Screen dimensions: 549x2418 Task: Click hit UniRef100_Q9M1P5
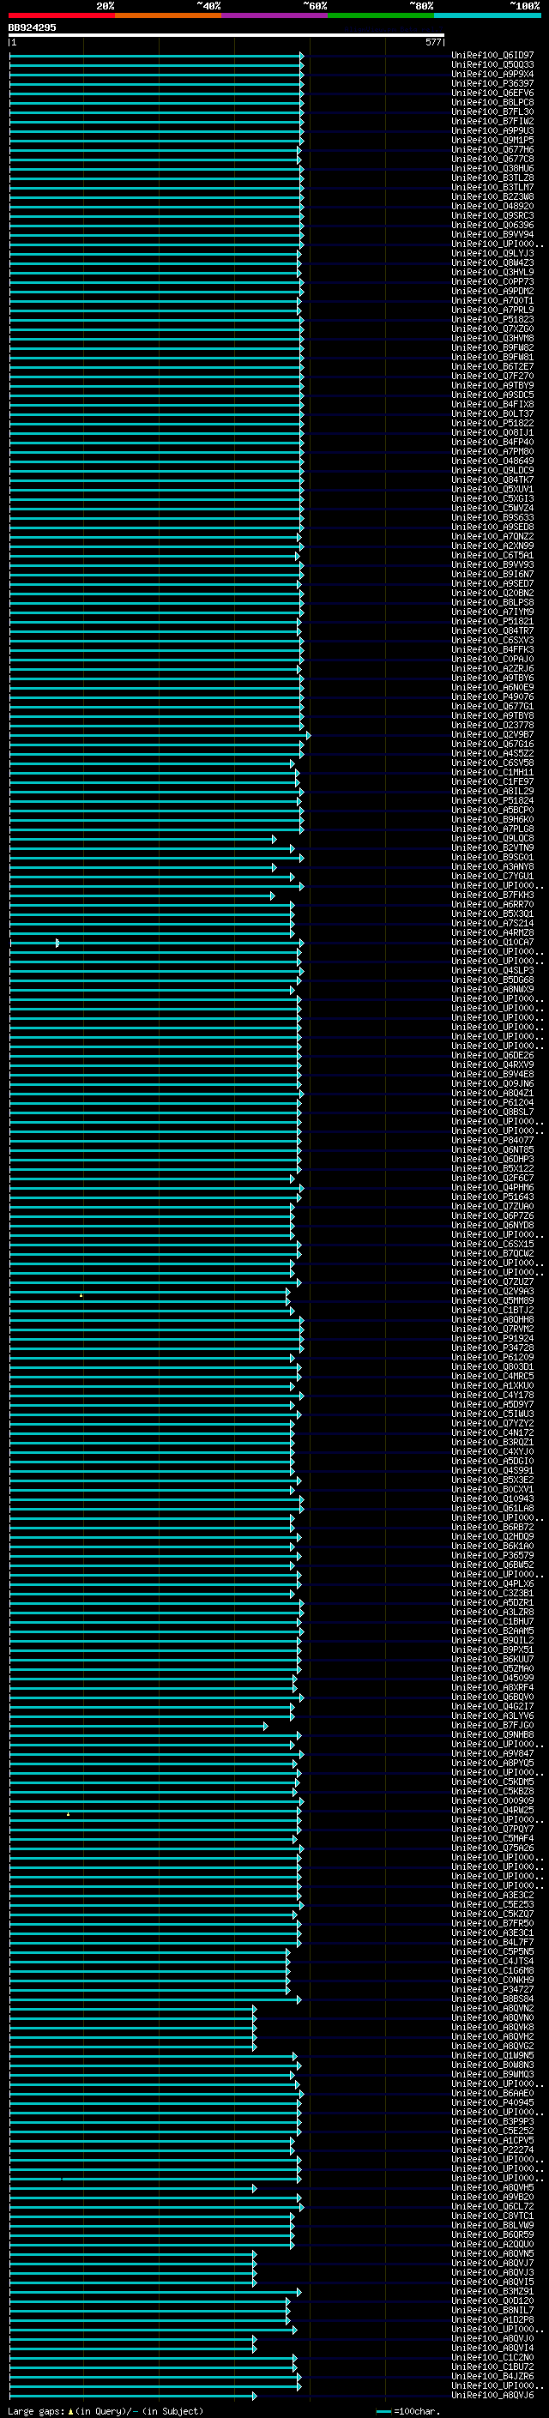[492, 140]
